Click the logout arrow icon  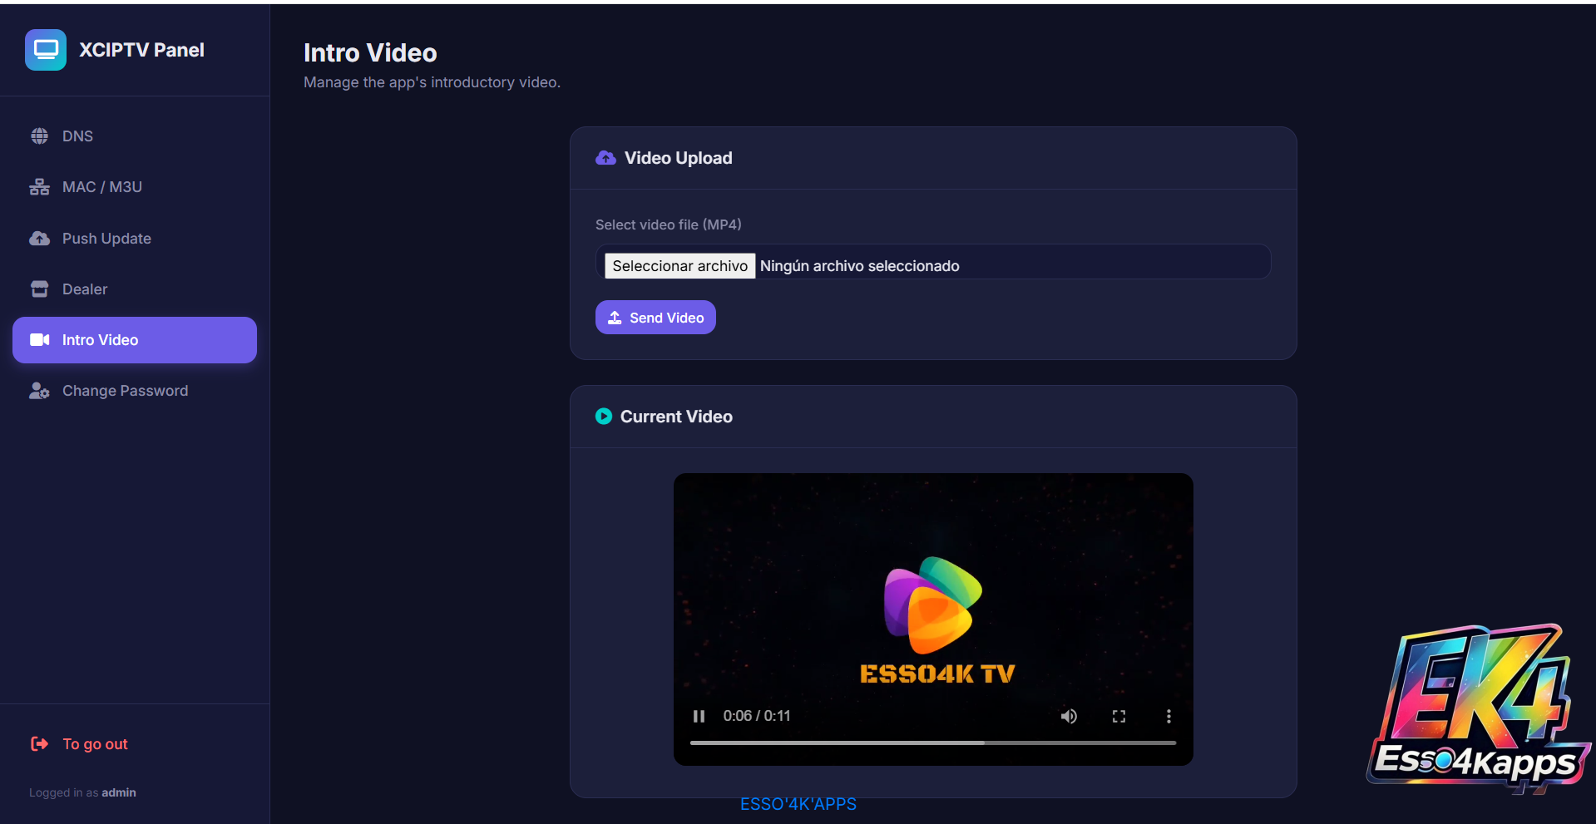(x=39, y=744)
